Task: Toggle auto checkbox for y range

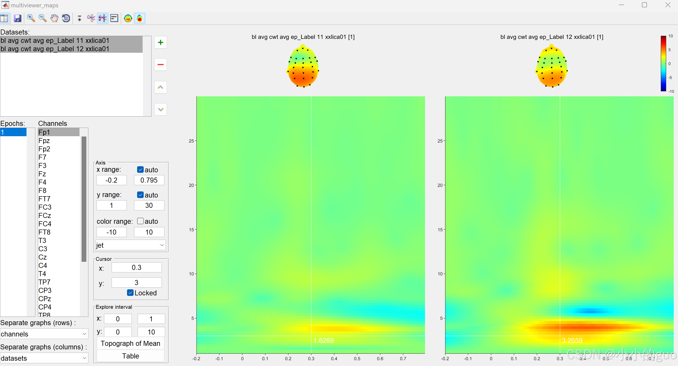Action: (141, 195)
